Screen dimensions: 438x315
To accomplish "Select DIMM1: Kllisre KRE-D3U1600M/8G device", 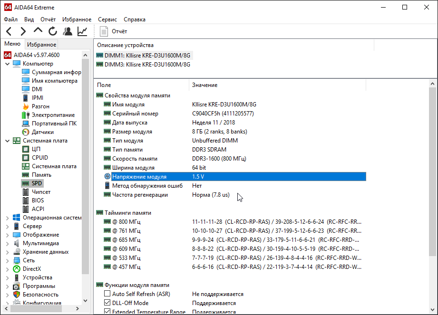I will [147, 56].
